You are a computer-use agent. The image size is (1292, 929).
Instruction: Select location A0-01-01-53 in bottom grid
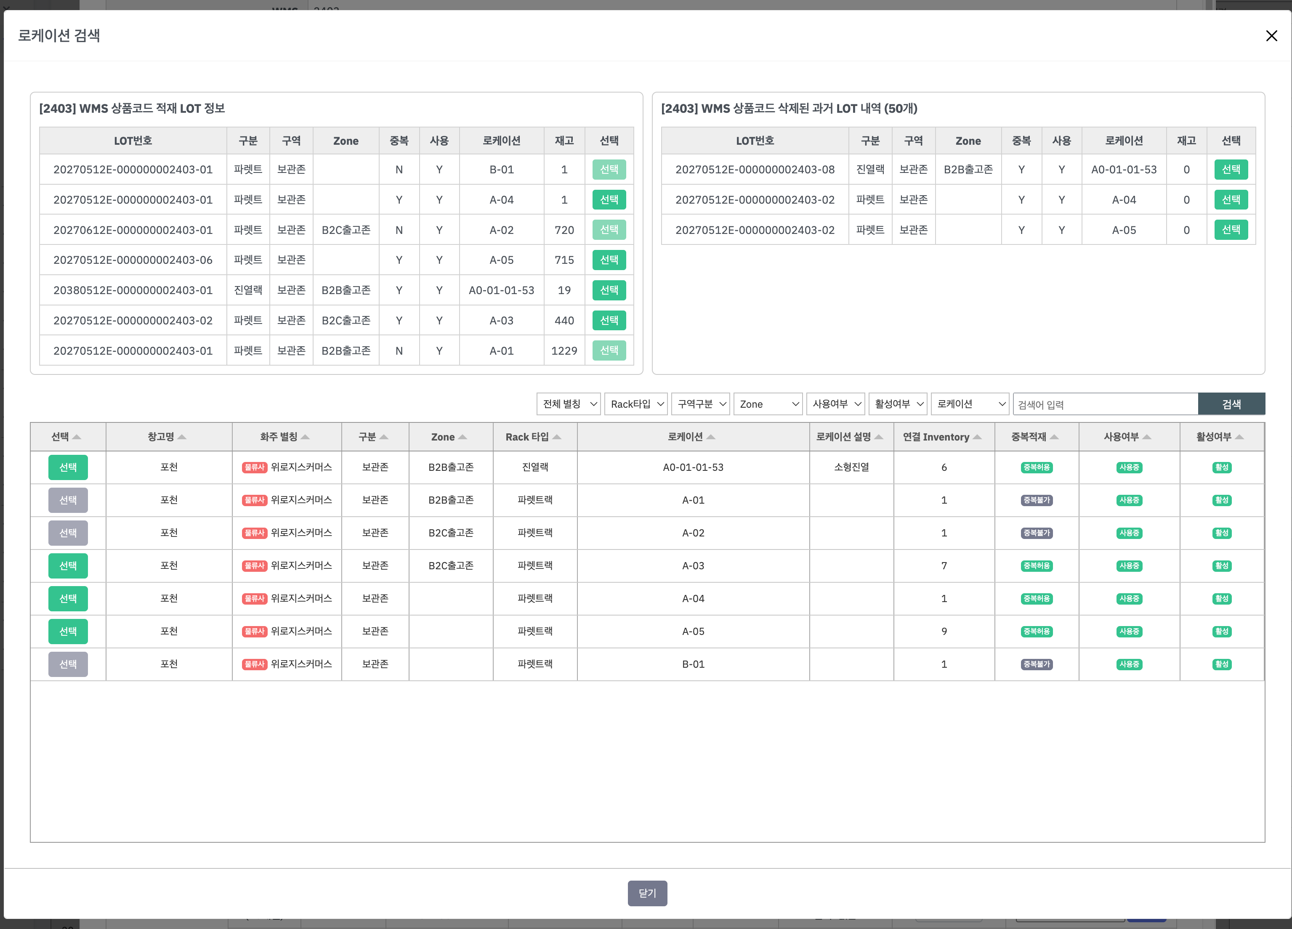click(68, 467)
